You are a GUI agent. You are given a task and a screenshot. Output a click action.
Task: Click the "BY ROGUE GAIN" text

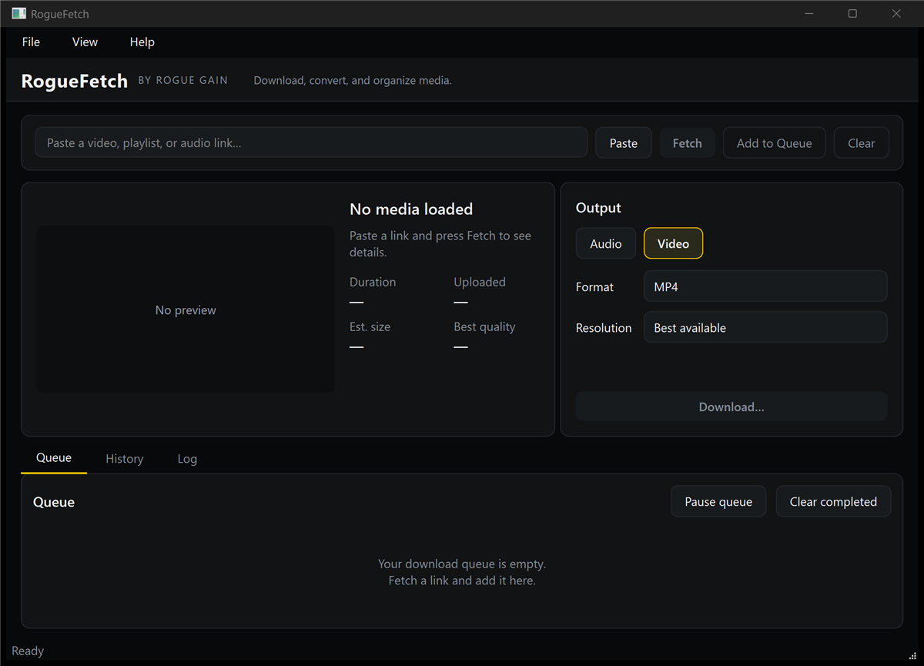pos(183,80)
